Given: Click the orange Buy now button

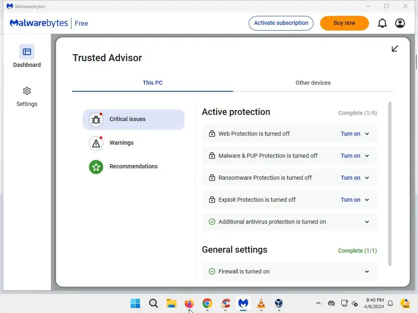Looking at the screenshot, I should tap(345, 23).
